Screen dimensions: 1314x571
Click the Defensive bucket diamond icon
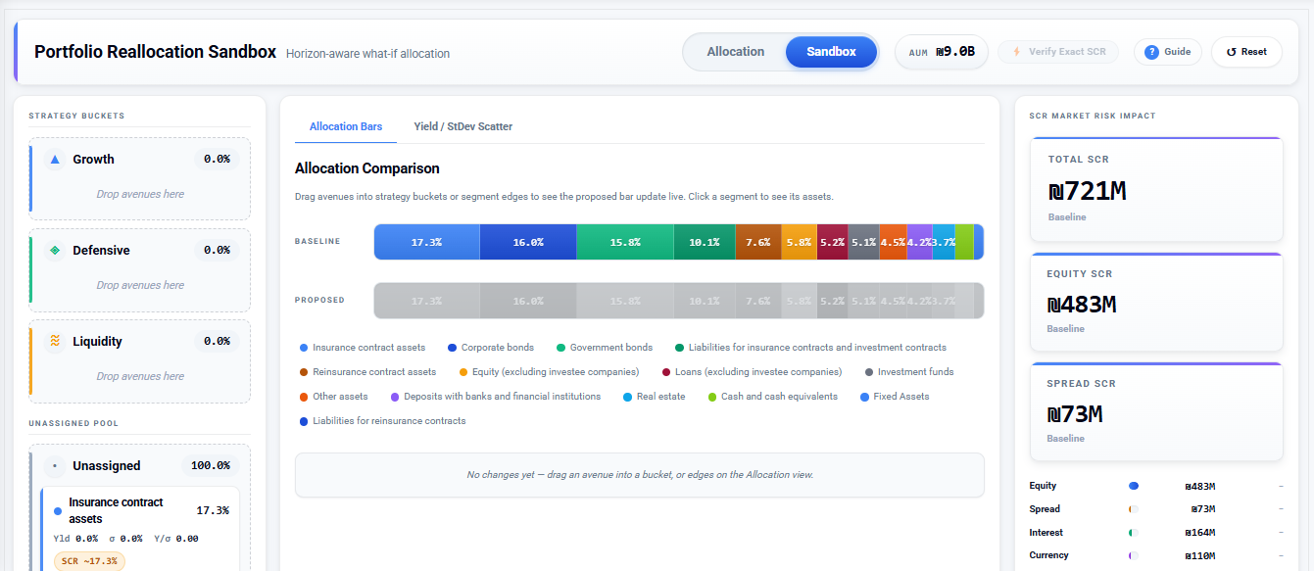pos(55,250)
